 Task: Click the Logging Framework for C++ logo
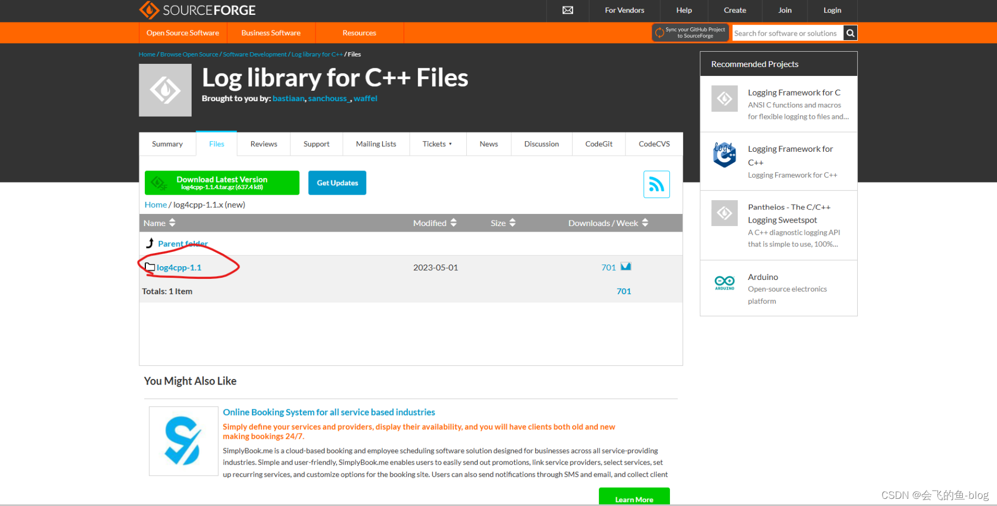point(724,155)
